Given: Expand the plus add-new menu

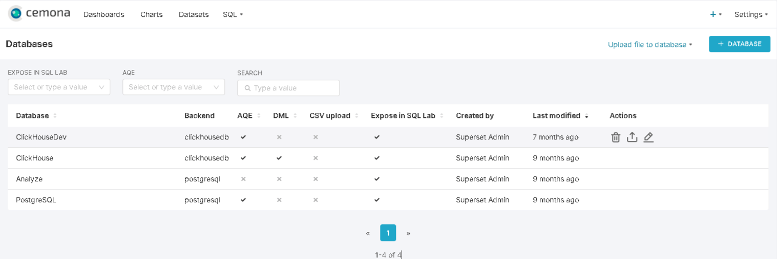Looking at the screenshot, I should point(715,14).
